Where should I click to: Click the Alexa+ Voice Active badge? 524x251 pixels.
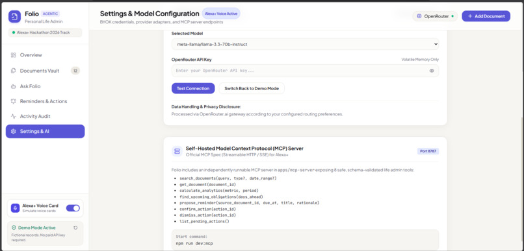(x=221, y=14)
